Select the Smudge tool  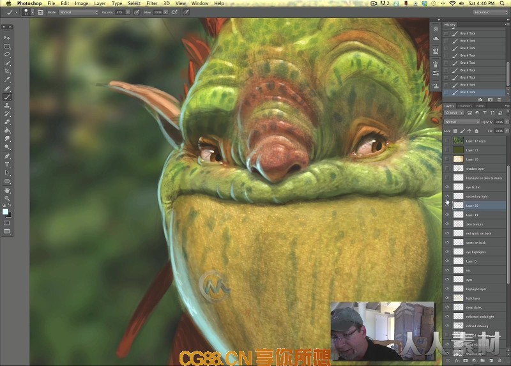point(7,139)
